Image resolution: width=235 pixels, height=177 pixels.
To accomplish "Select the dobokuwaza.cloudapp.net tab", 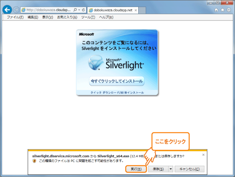I will (113, 10).
